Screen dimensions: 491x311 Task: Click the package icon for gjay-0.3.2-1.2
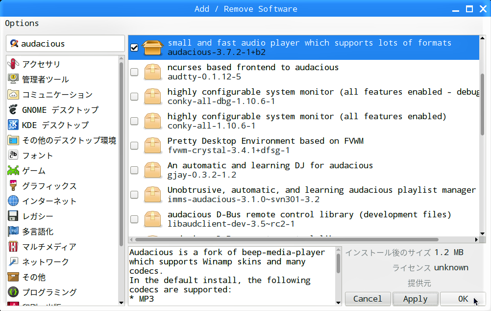[x=152, y=170]
